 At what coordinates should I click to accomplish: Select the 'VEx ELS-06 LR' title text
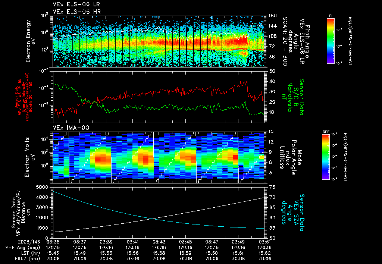pos(76,4)
